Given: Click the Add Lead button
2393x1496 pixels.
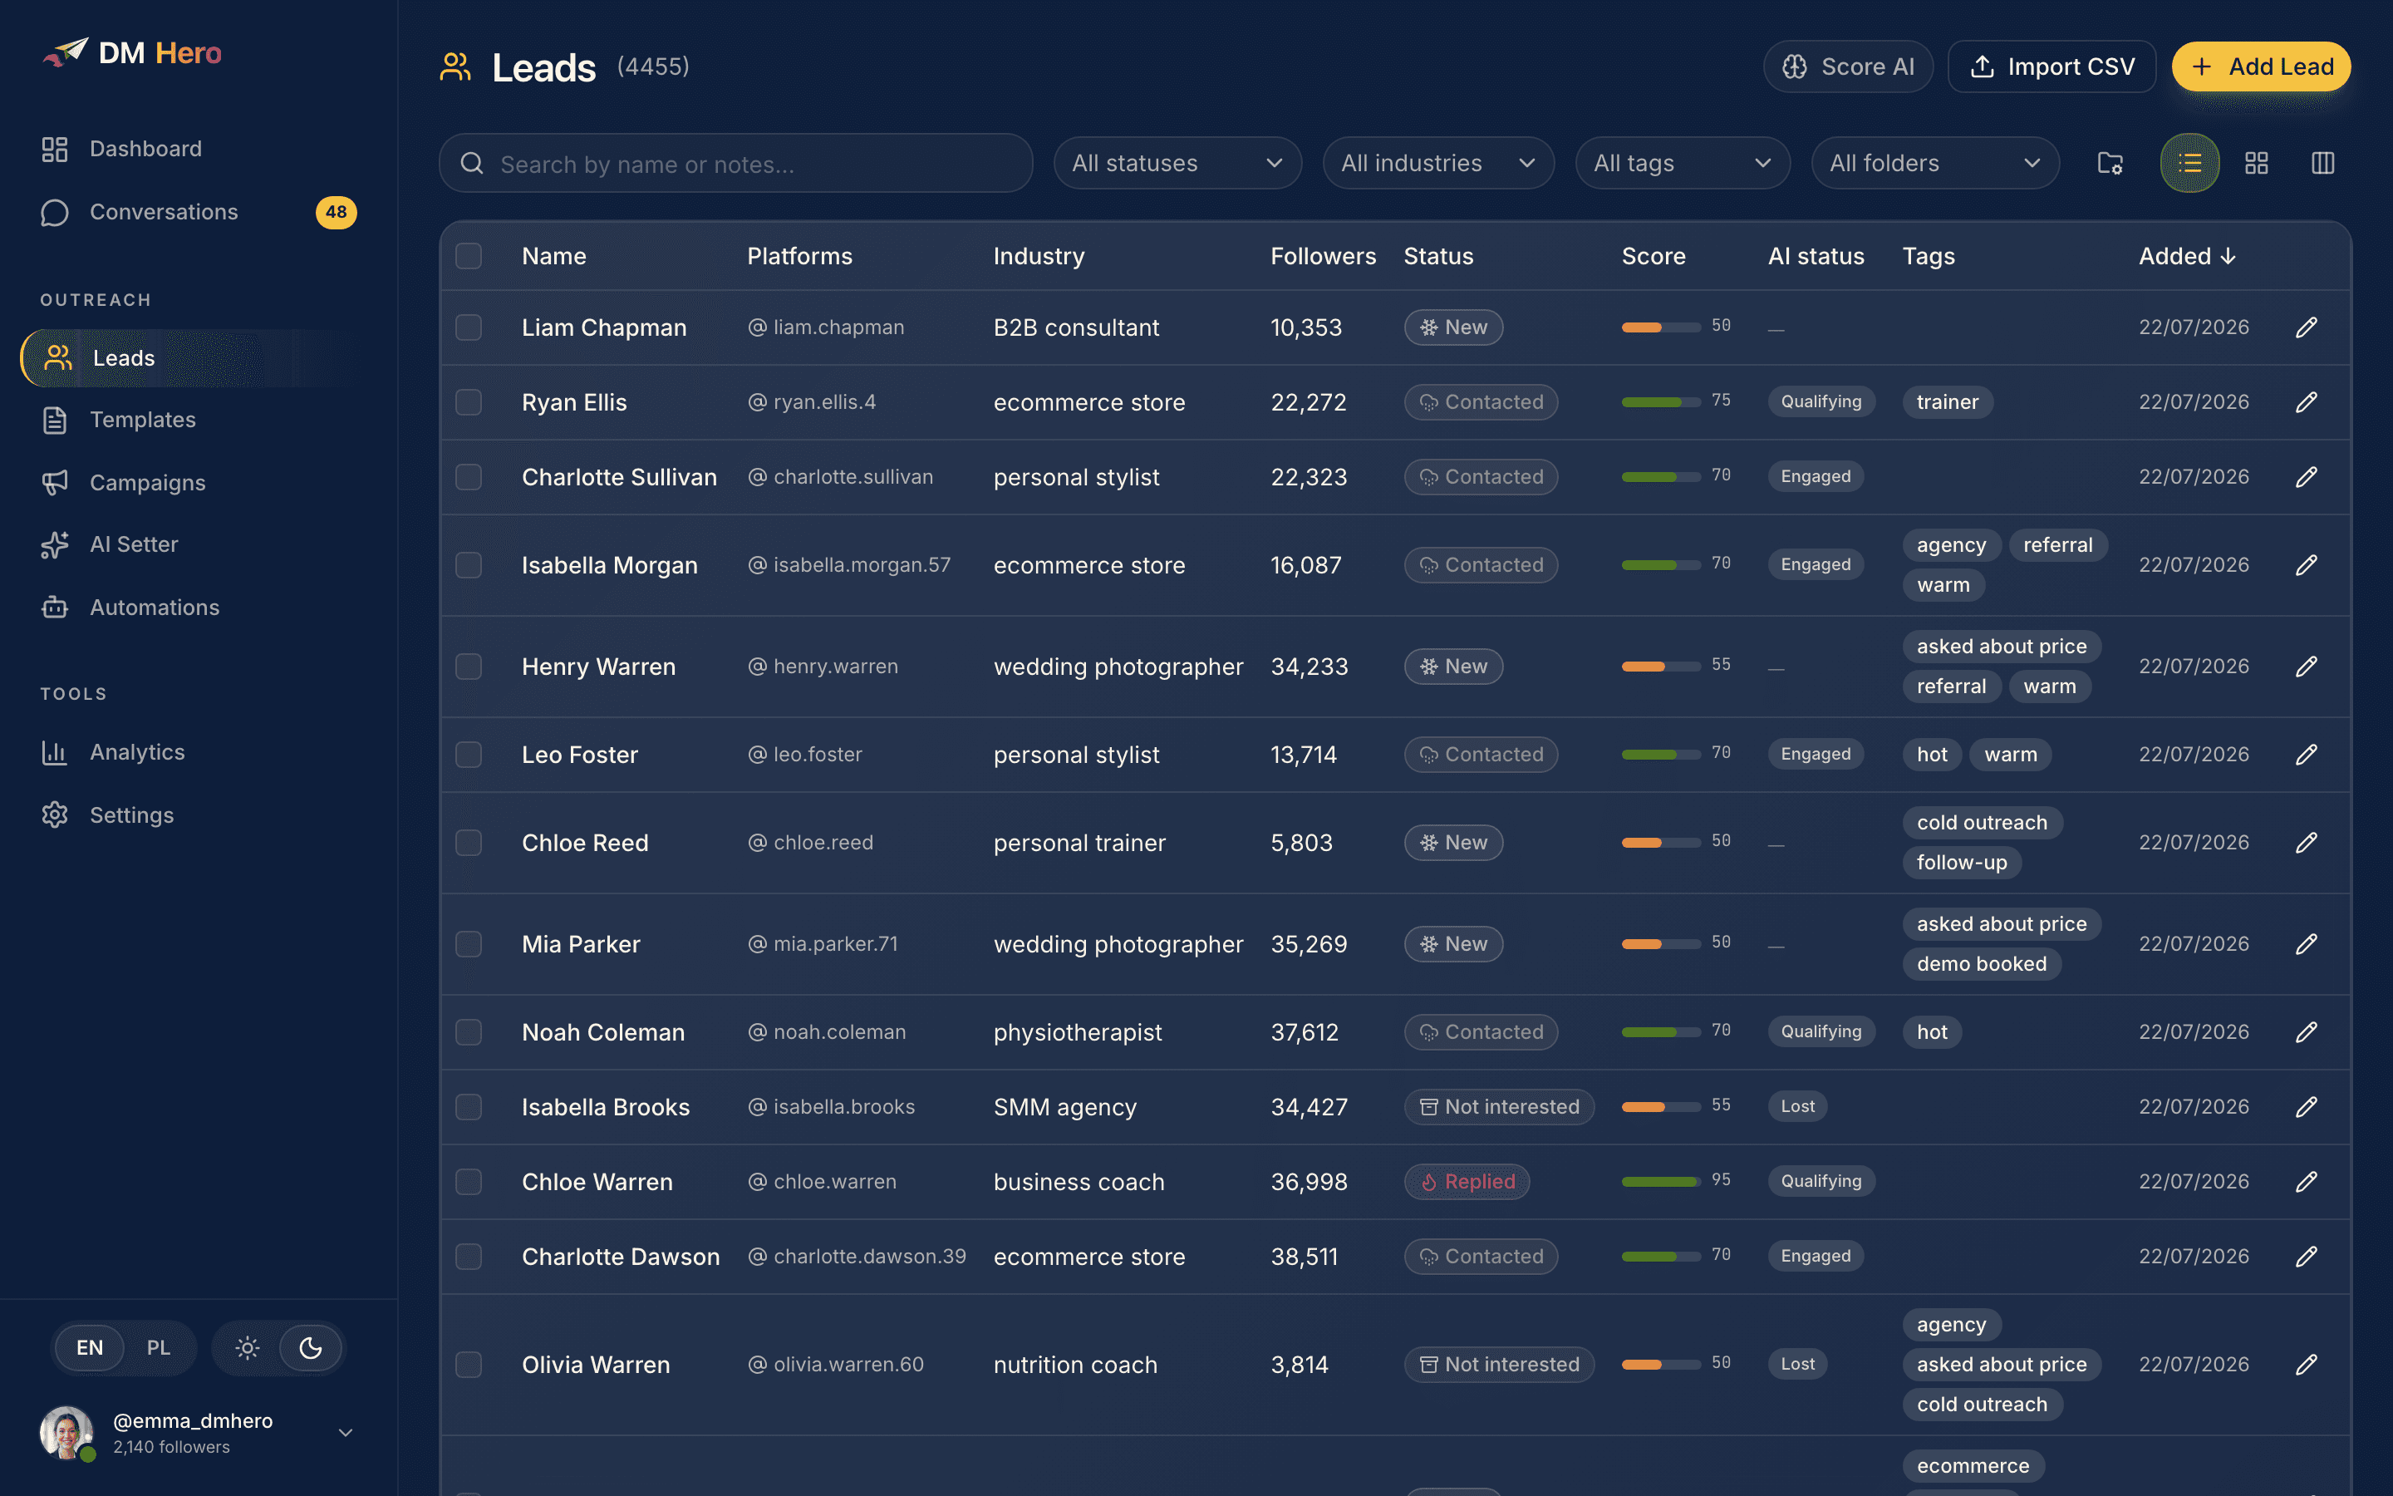Looking at the screenshot, I should (2261, 66).
